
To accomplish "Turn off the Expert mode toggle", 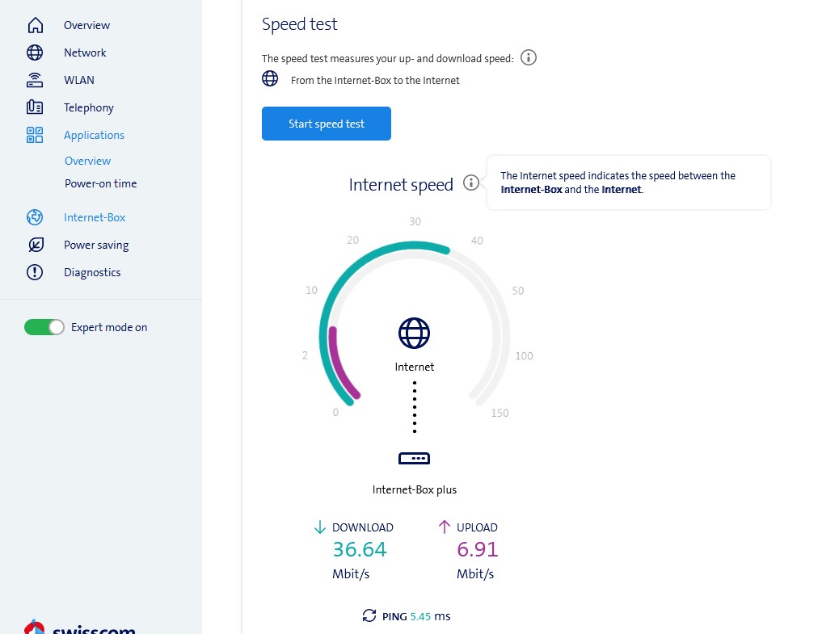I will 44,327.
